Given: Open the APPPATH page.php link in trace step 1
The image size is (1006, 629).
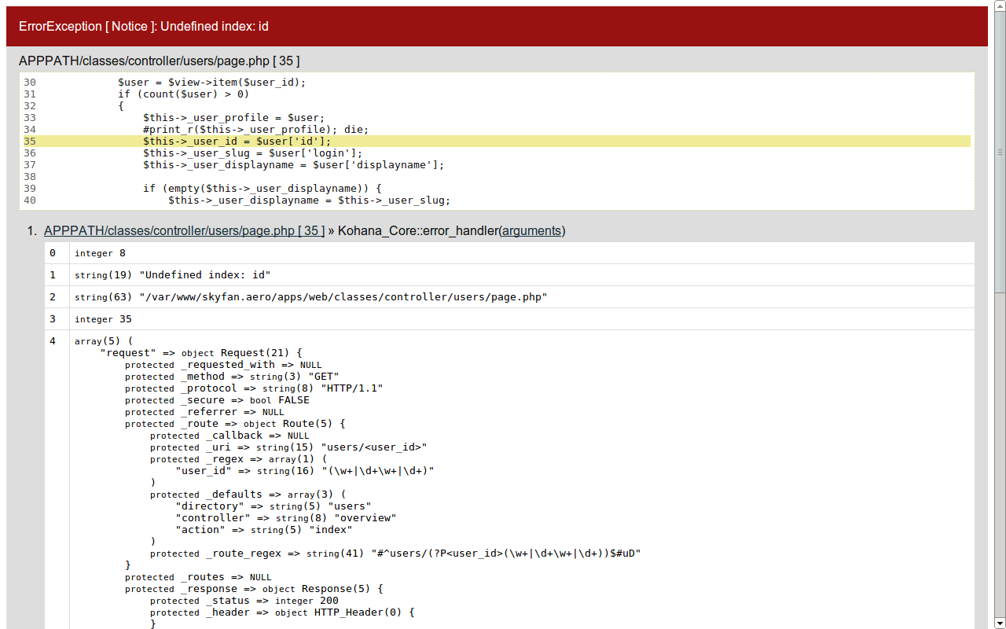Looking at the screenshot, I should [185, 231].
